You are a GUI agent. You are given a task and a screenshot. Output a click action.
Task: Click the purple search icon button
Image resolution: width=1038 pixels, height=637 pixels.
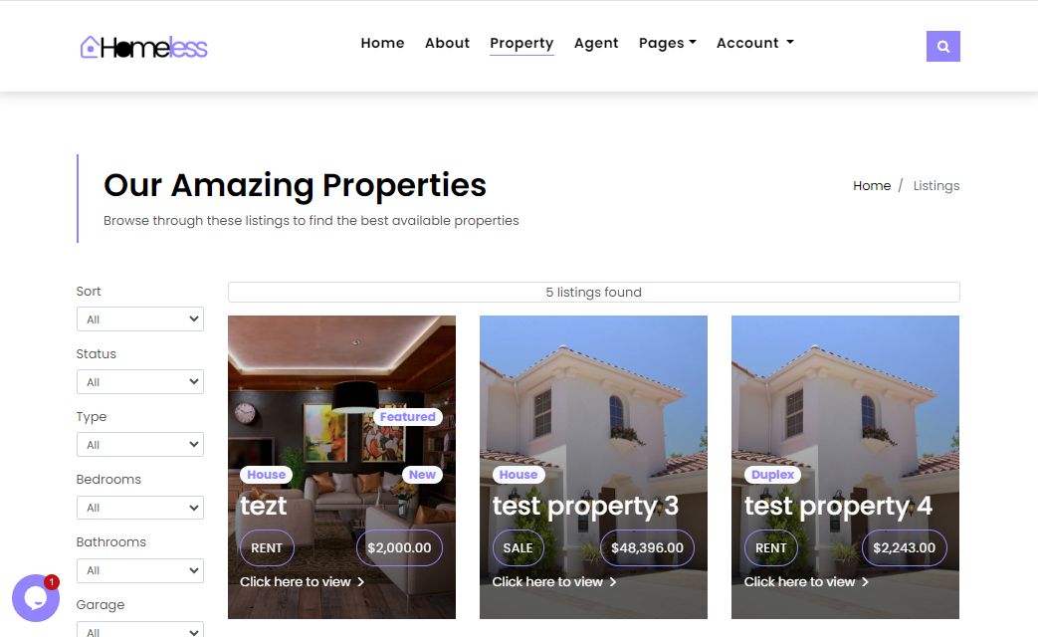pyautogui.click(x=942, y=47)
